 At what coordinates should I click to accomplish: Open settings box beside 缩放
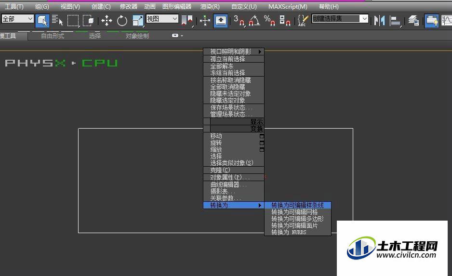(x=262, y=149)
